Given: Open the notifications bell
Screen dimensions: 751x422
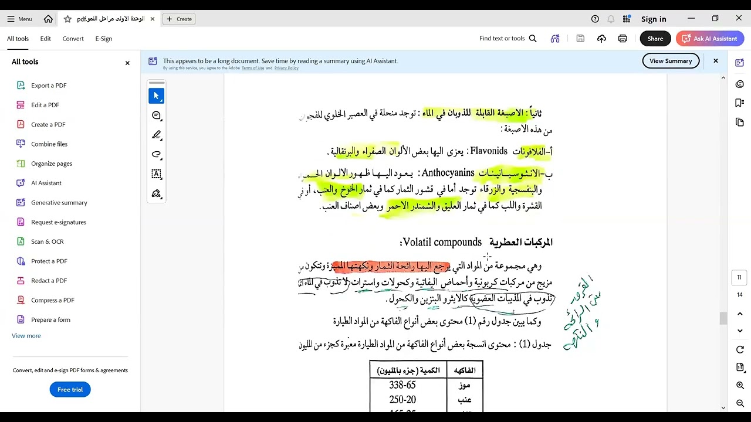Looking at the screenshot, I should click(x=611, y=19).
